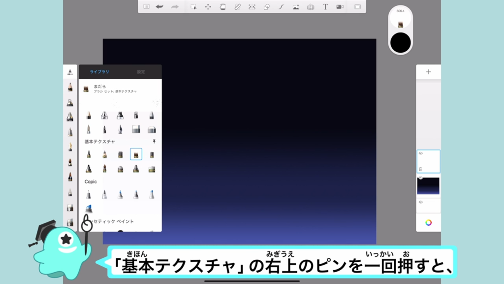The height and width of the screenshot is (284, 504).
Task: Toggle the pin next to 基本テクスチャ
Action: pyautogui.click(x=154, y=142)
